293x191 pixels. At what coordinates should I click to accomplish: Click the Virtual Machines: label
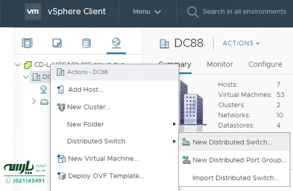pos(245,95)
